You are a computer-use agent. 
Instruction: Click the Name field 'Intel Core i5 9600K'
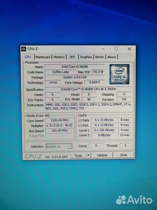(75, 67)
